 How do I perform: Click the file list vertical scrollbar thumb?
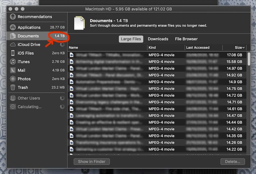(x=249, y=59)
